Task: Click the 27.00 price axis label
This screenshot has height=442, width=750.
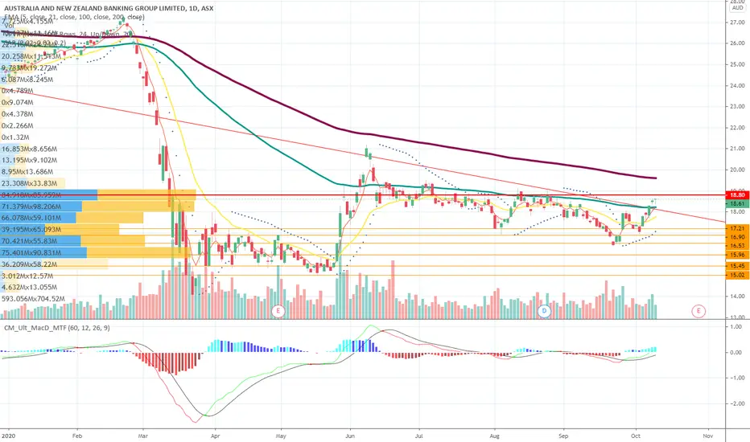Action: [x=737, y=23]
